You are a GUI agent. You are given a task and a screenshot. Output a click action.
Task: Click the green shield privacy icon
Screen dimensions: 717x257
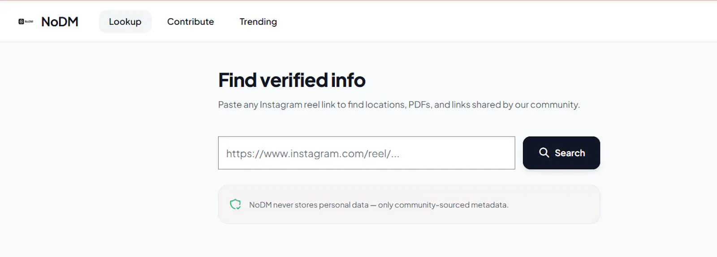click(x=235, y=205)
